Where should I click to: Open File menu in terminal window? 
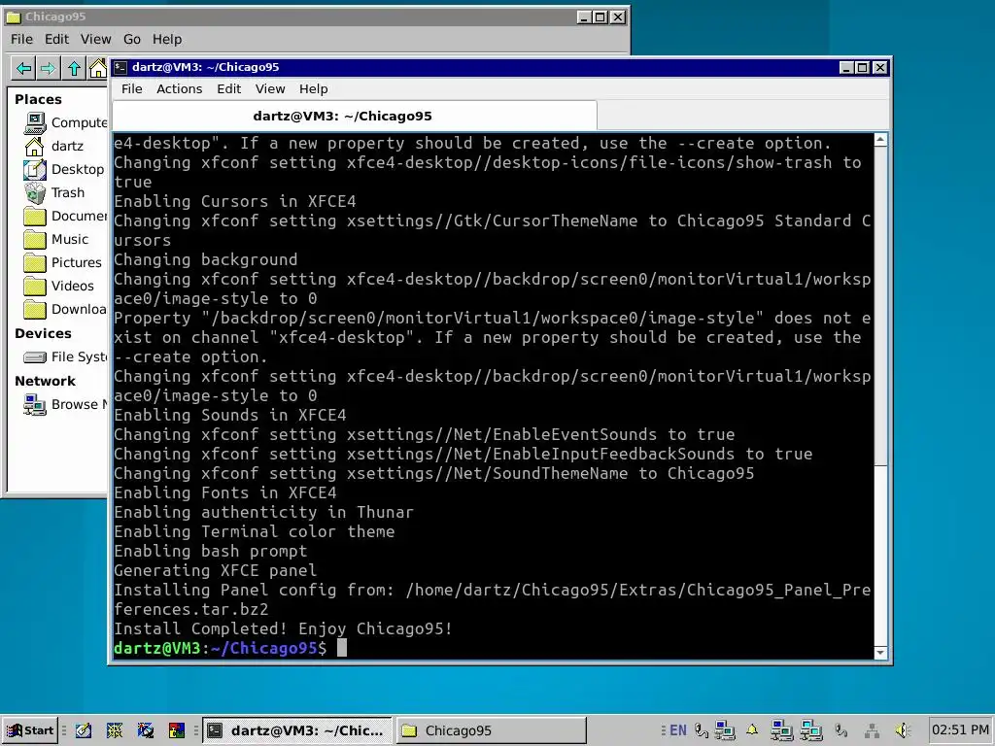(132, 88)
